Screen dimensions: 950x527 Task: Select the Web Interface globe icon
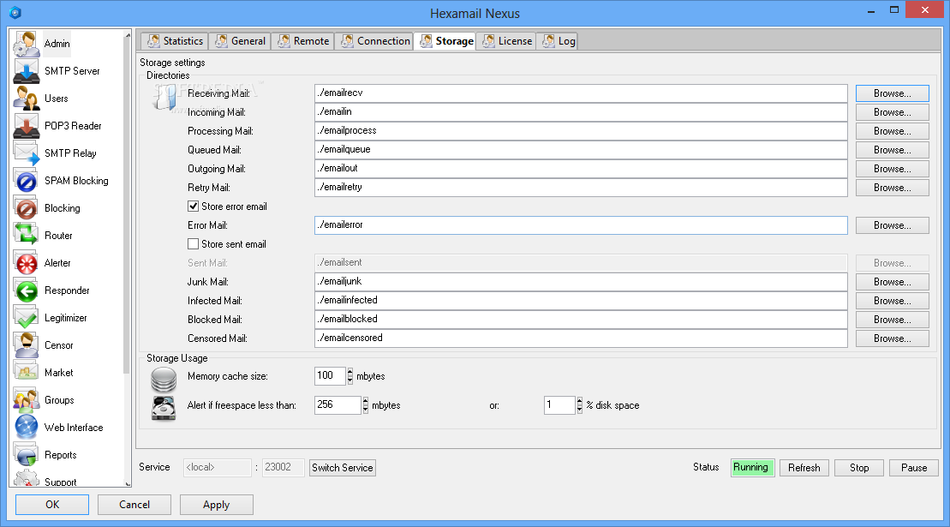click(x=26, y=427)
